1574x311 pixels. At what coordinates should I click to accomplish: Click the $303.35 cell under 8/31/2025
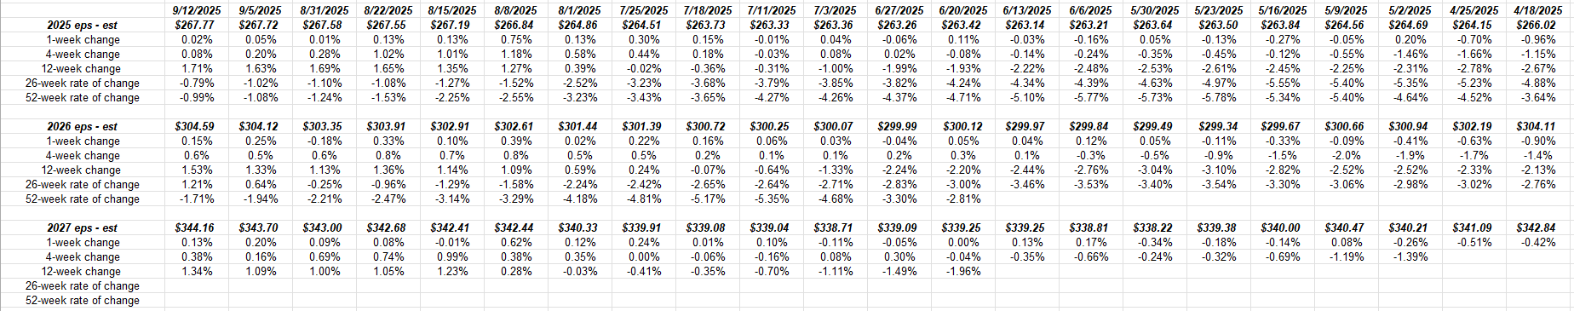pos(325,126)
